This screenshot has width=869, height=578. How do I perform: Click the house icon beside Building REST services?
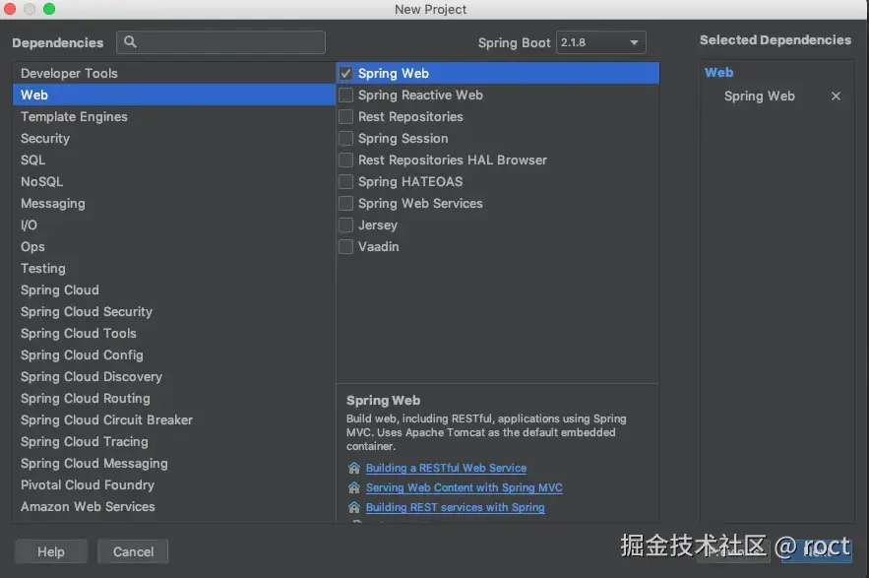tap(353, 507)
